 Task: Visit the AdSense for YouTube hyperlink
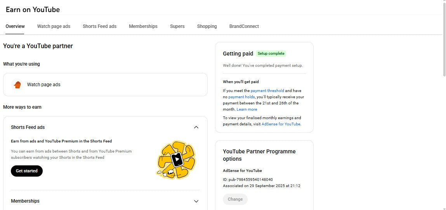click(281, 124)
